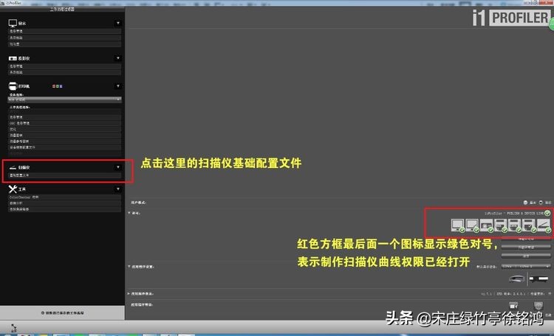Click the second button below the license icons
The width and height of the screenshot is (554, 336).
point(526,248)
